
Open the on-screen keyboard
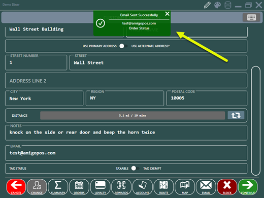tap(251, 17)
